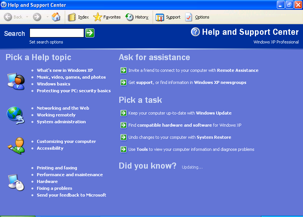The width and height of the screenshot is (303, 217).
Task: Go to the Home house icon
Action: [x=56, y=17]
